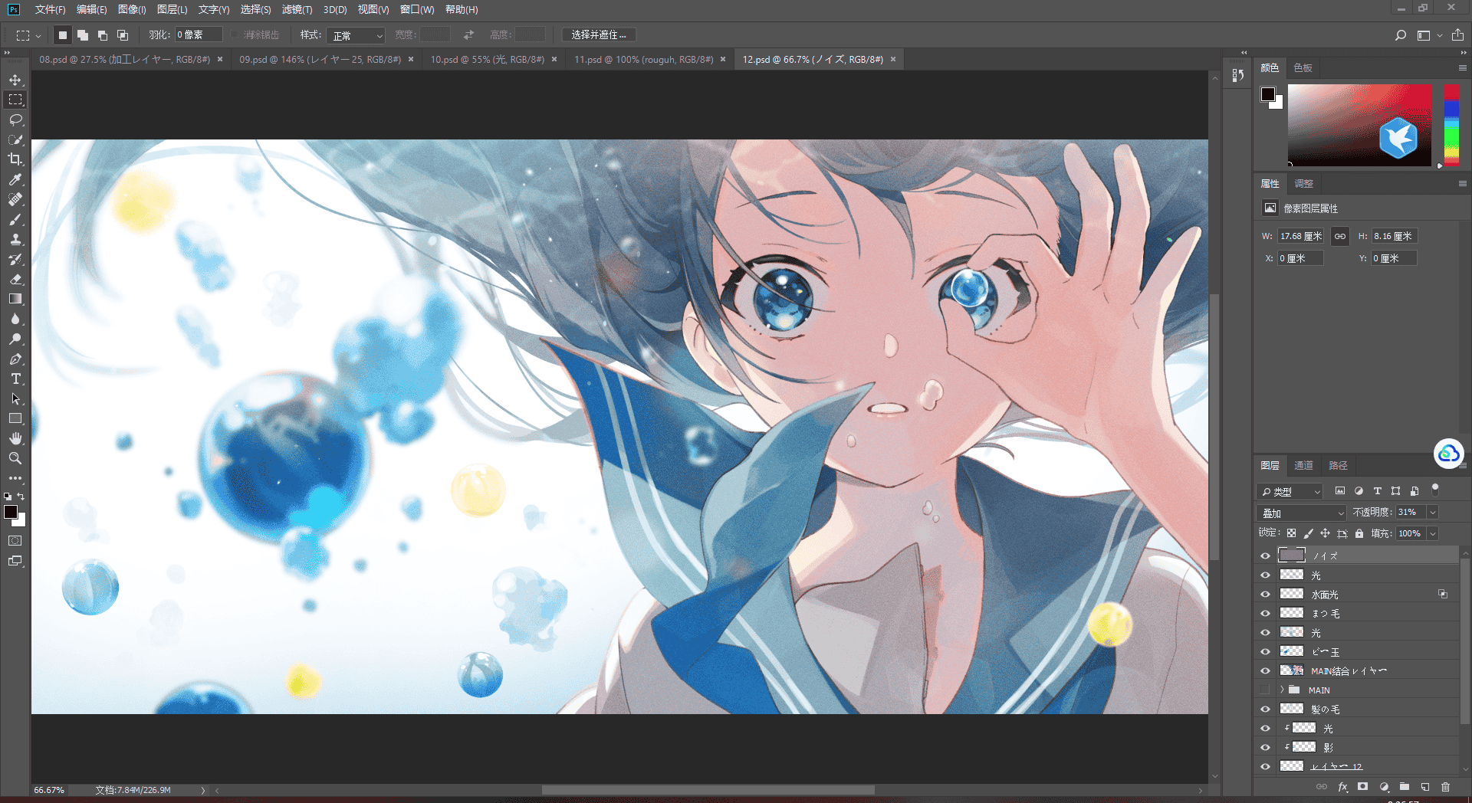Select the Lasso tool
The width and height of the screenshot is (1472, 803).
(15, 120)
